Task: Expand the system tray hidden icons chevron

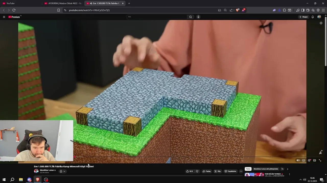Action: pyautogui.click(x=300, y=180)
